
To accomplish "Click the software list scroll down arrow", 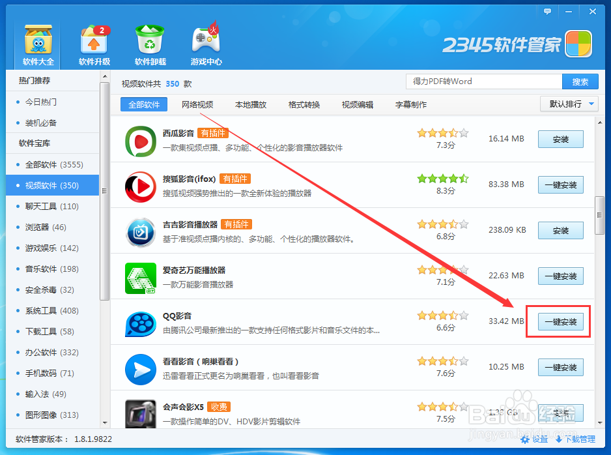I will [600, 422].
